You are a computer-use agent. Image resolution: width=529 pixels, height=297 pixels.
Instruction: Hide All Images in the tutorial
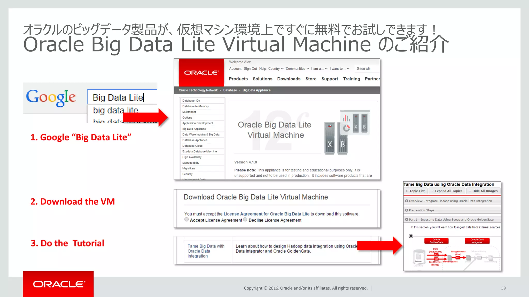click(x=483, y=191)
